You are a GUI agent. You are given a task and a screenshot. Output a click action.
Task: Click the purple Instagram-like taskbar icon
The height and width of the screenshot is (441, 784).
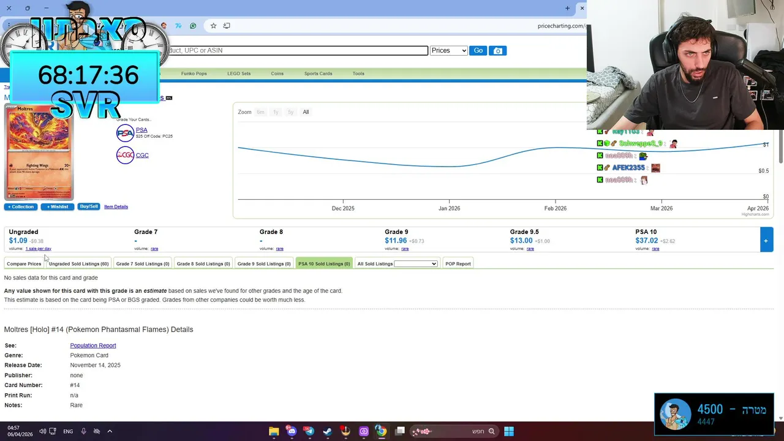(x=363, y=431)
